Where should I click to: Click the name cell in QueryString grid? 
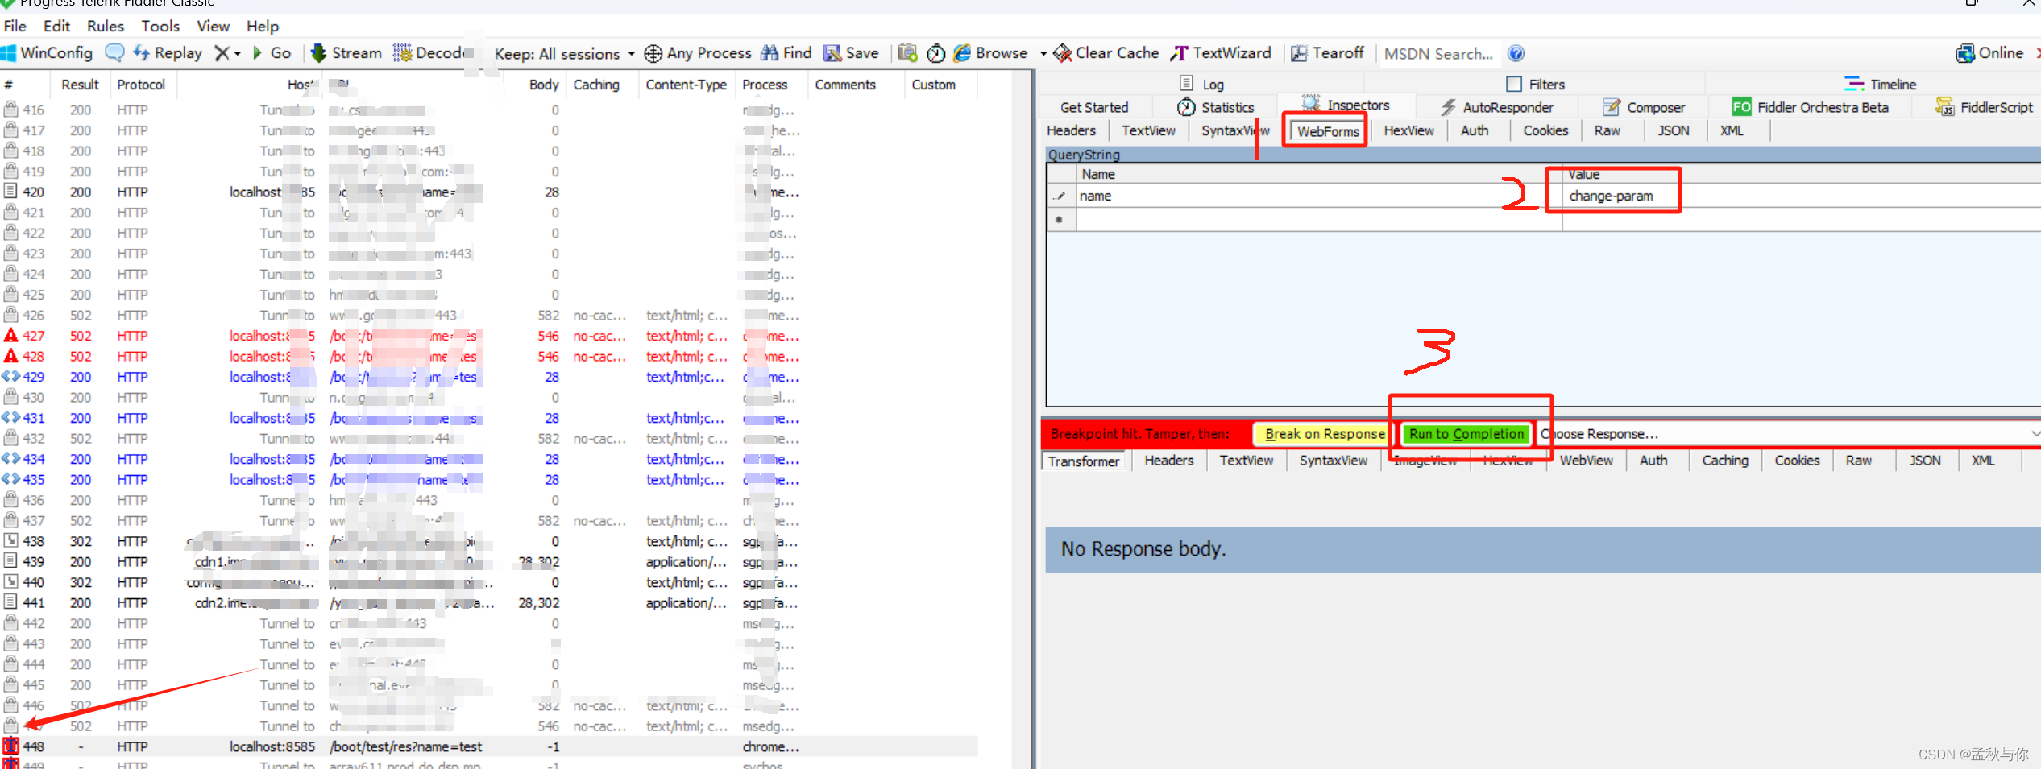tap(1318, 196)
